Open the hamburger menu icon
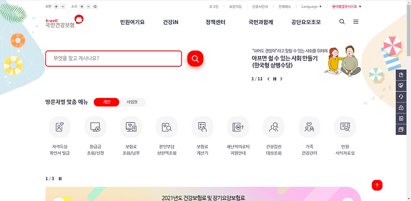The height and width of the screenshot is (201, 411). (x=356, y=22)
